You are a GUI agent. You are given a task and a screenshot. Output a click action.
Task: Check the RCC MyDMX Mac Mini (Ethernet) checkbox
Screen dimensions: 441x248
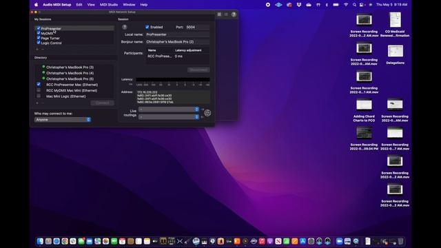39,90
